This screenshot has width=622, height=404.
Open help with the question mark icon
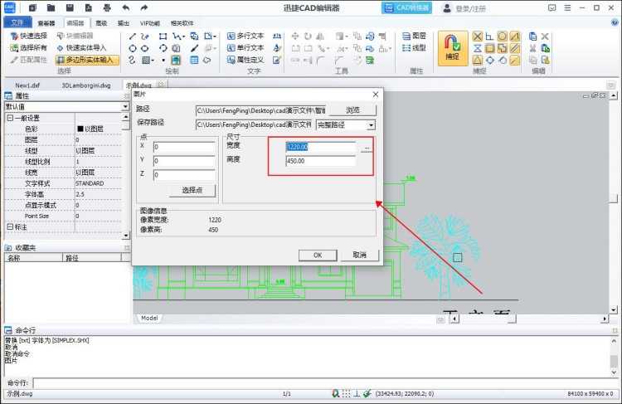click(615, 23)
